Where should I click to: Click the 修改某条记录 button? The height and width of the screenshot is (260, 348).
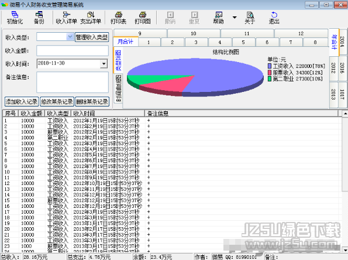click(x=57, y=102)
